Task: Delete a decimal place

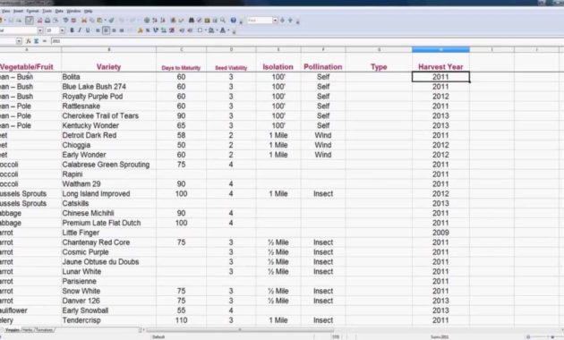Action: (x=172, y=30)
